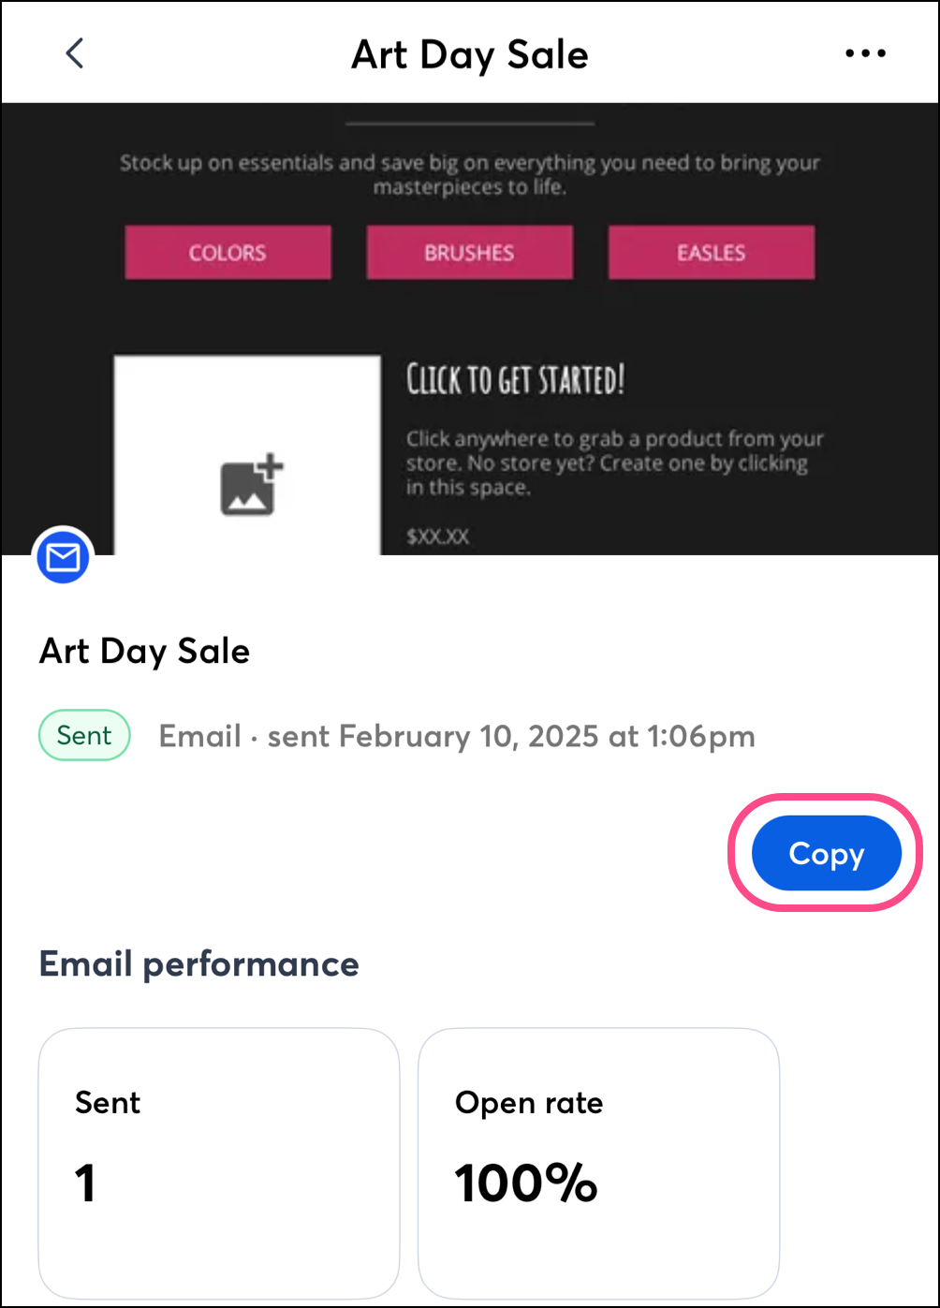The height and width of the screenshot is (1308, 940).
Task: Click the 100% open rate value
Action: tap(526, 1183)
